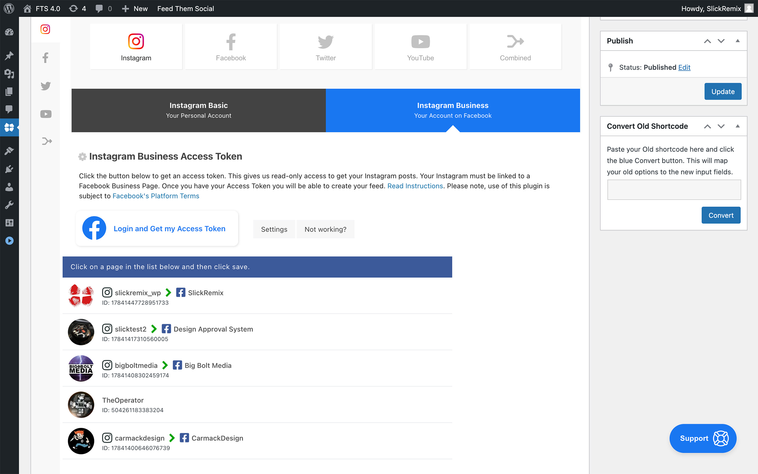758x474 pixels.
Task: Click ID 504261183383204 text
Action: (x=133, y=410)
